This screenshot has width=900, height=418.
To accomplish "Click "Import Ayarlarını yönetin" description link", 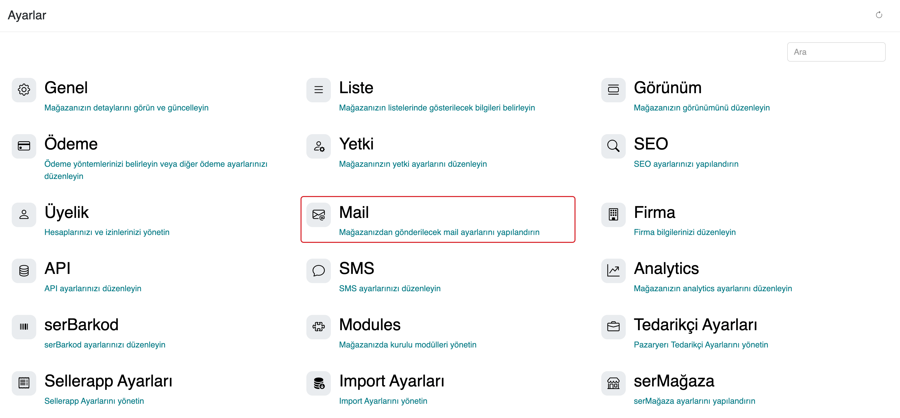I will (383, 401).
